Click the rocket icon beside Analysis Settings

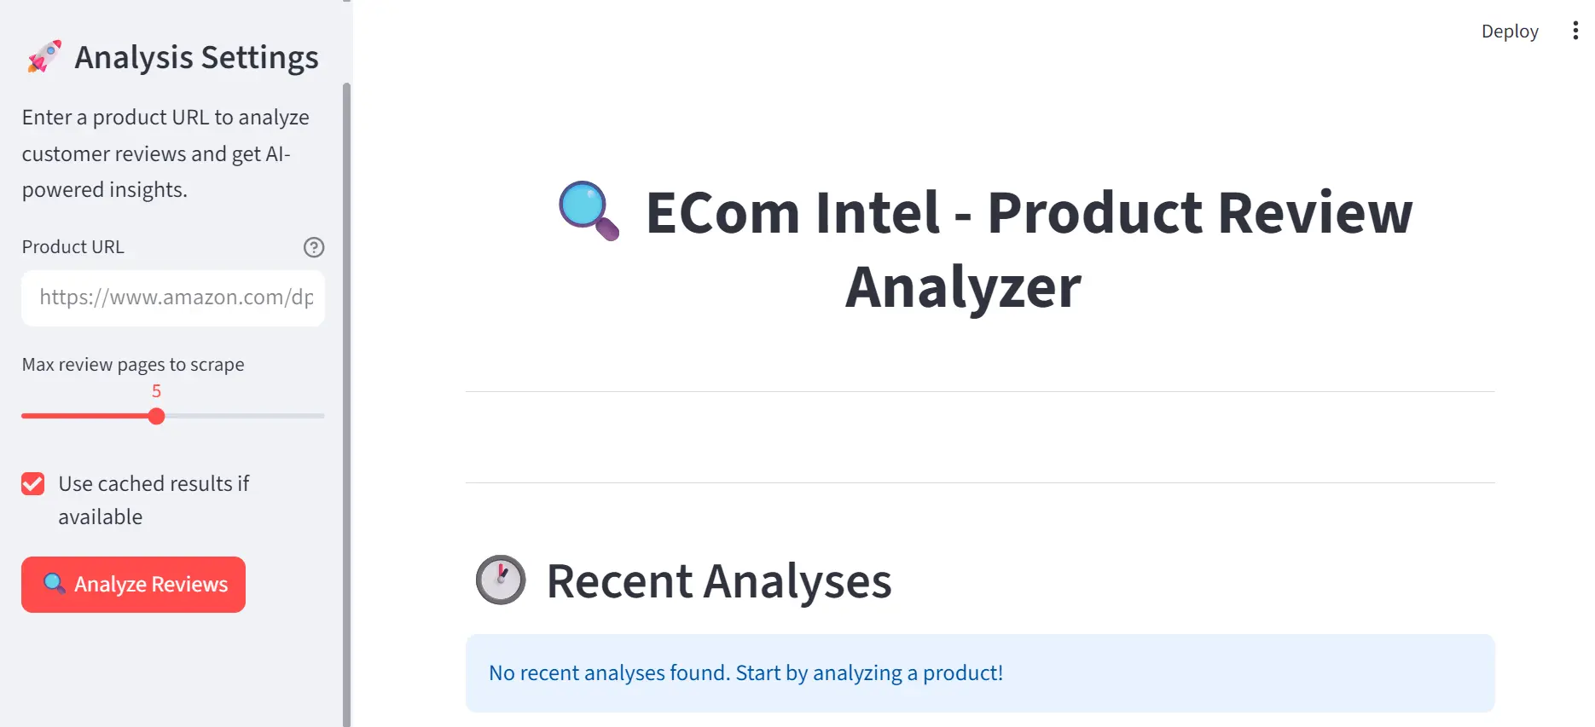(x=41, y=56)
